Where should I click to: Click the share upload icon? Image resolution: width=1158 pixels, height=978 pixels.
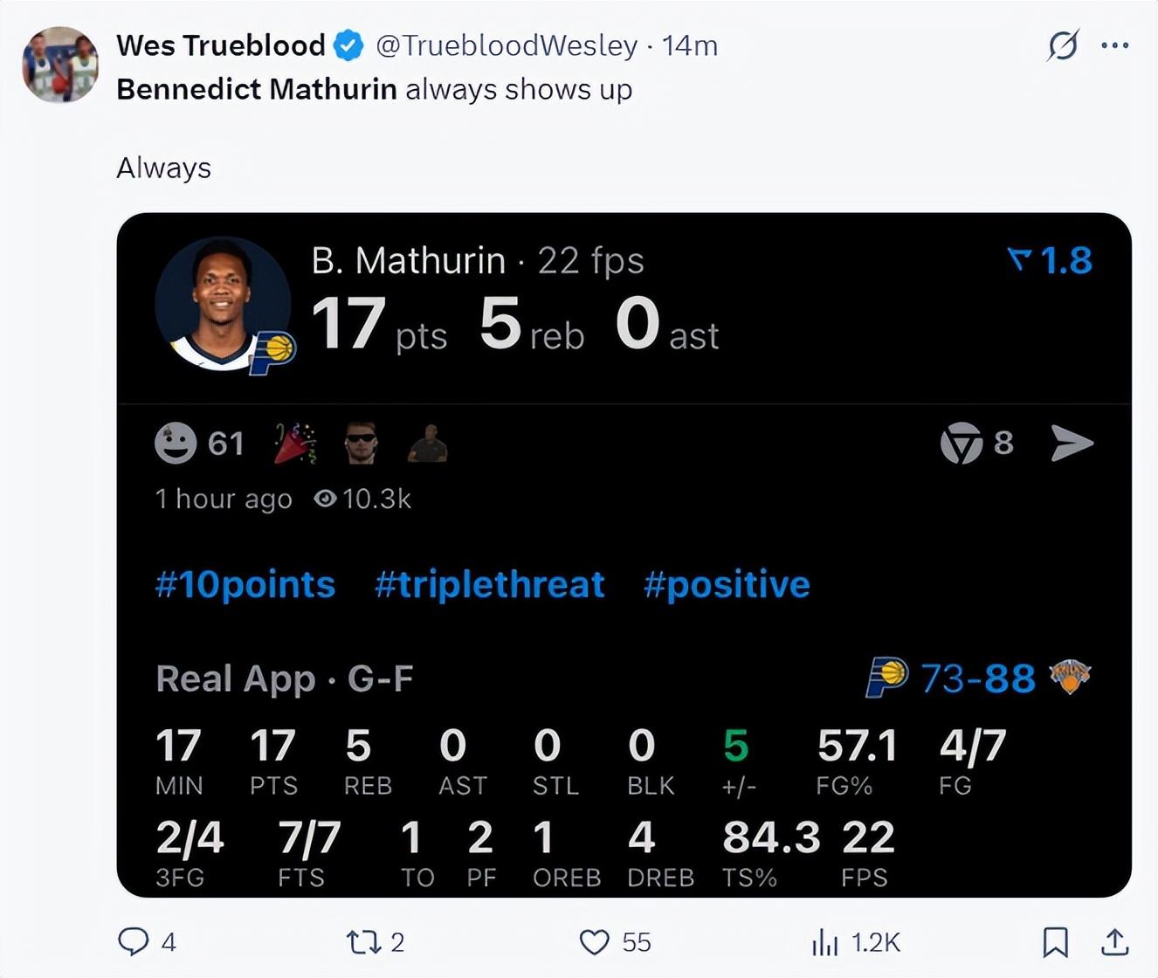pyautogui.click(x=1114, y=941)
